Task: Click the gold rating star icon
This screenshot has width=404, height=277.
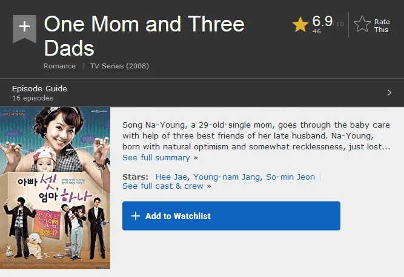Action: (x=300, y=24)
